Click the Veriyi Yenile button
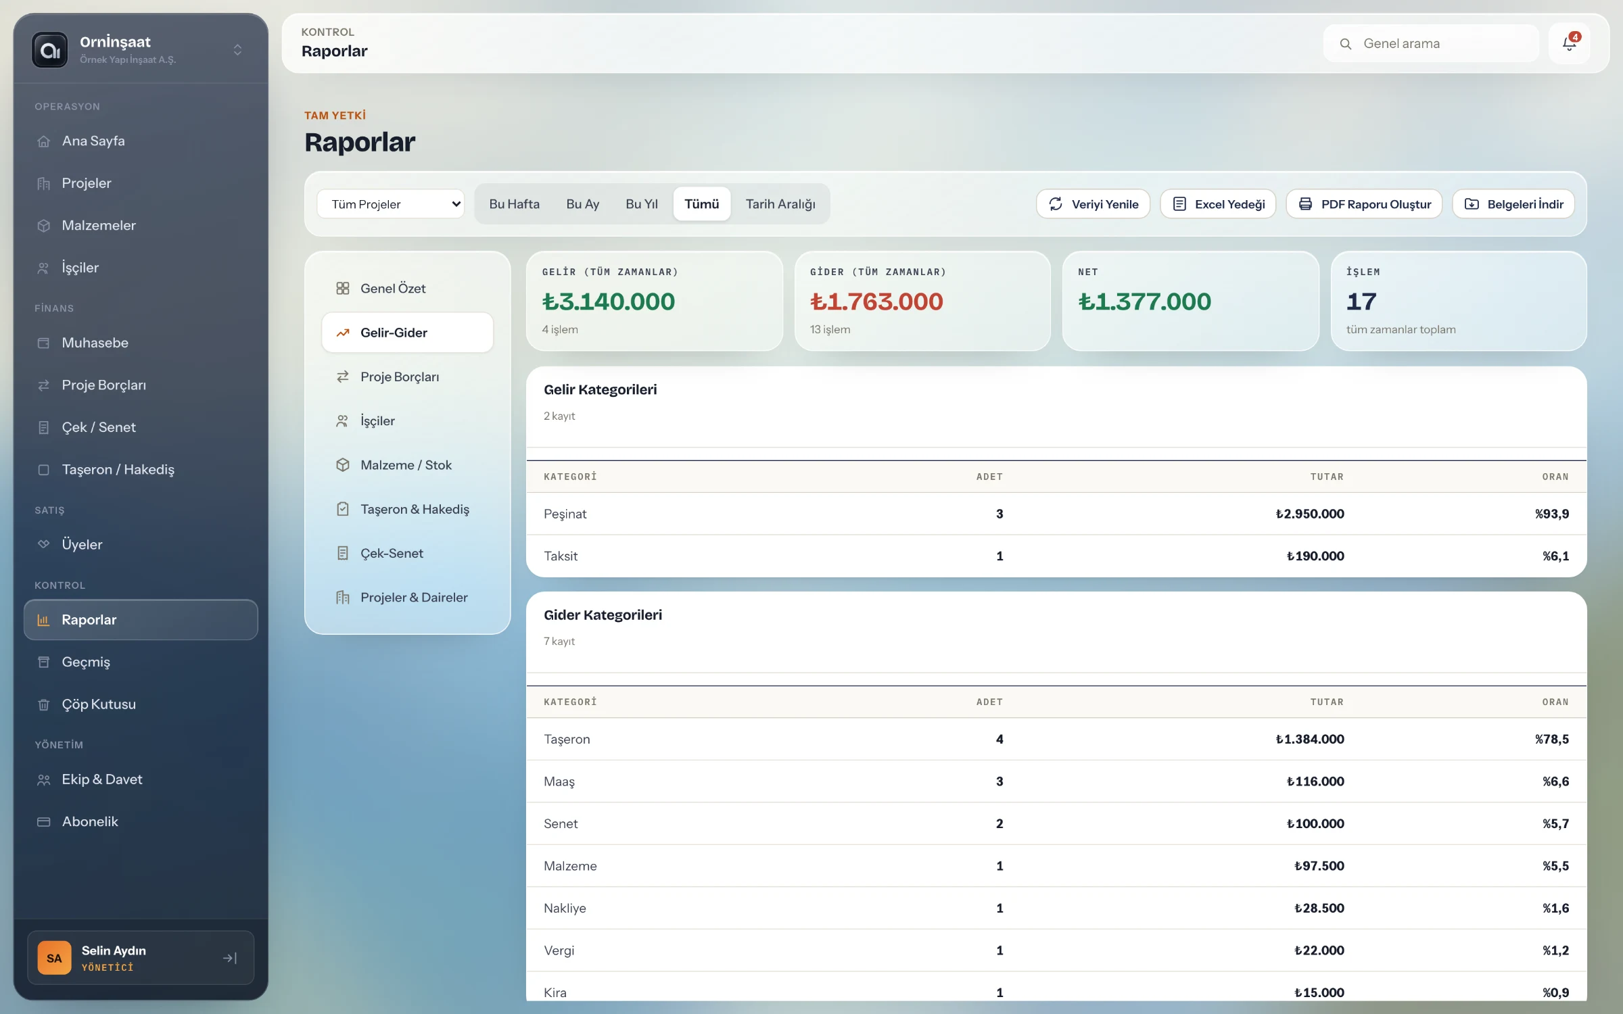Image resolution: width=1623 pixels, height=1014 pixels. (1093, 204)
